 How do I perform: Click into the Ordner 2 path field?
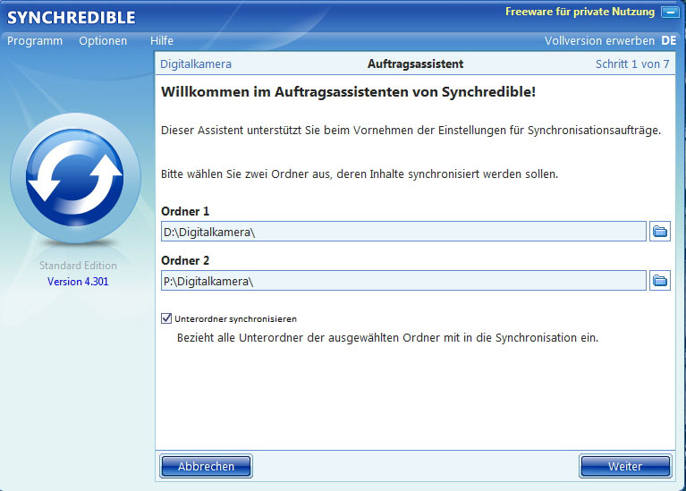pyautogui.click(x=403, y=281)
